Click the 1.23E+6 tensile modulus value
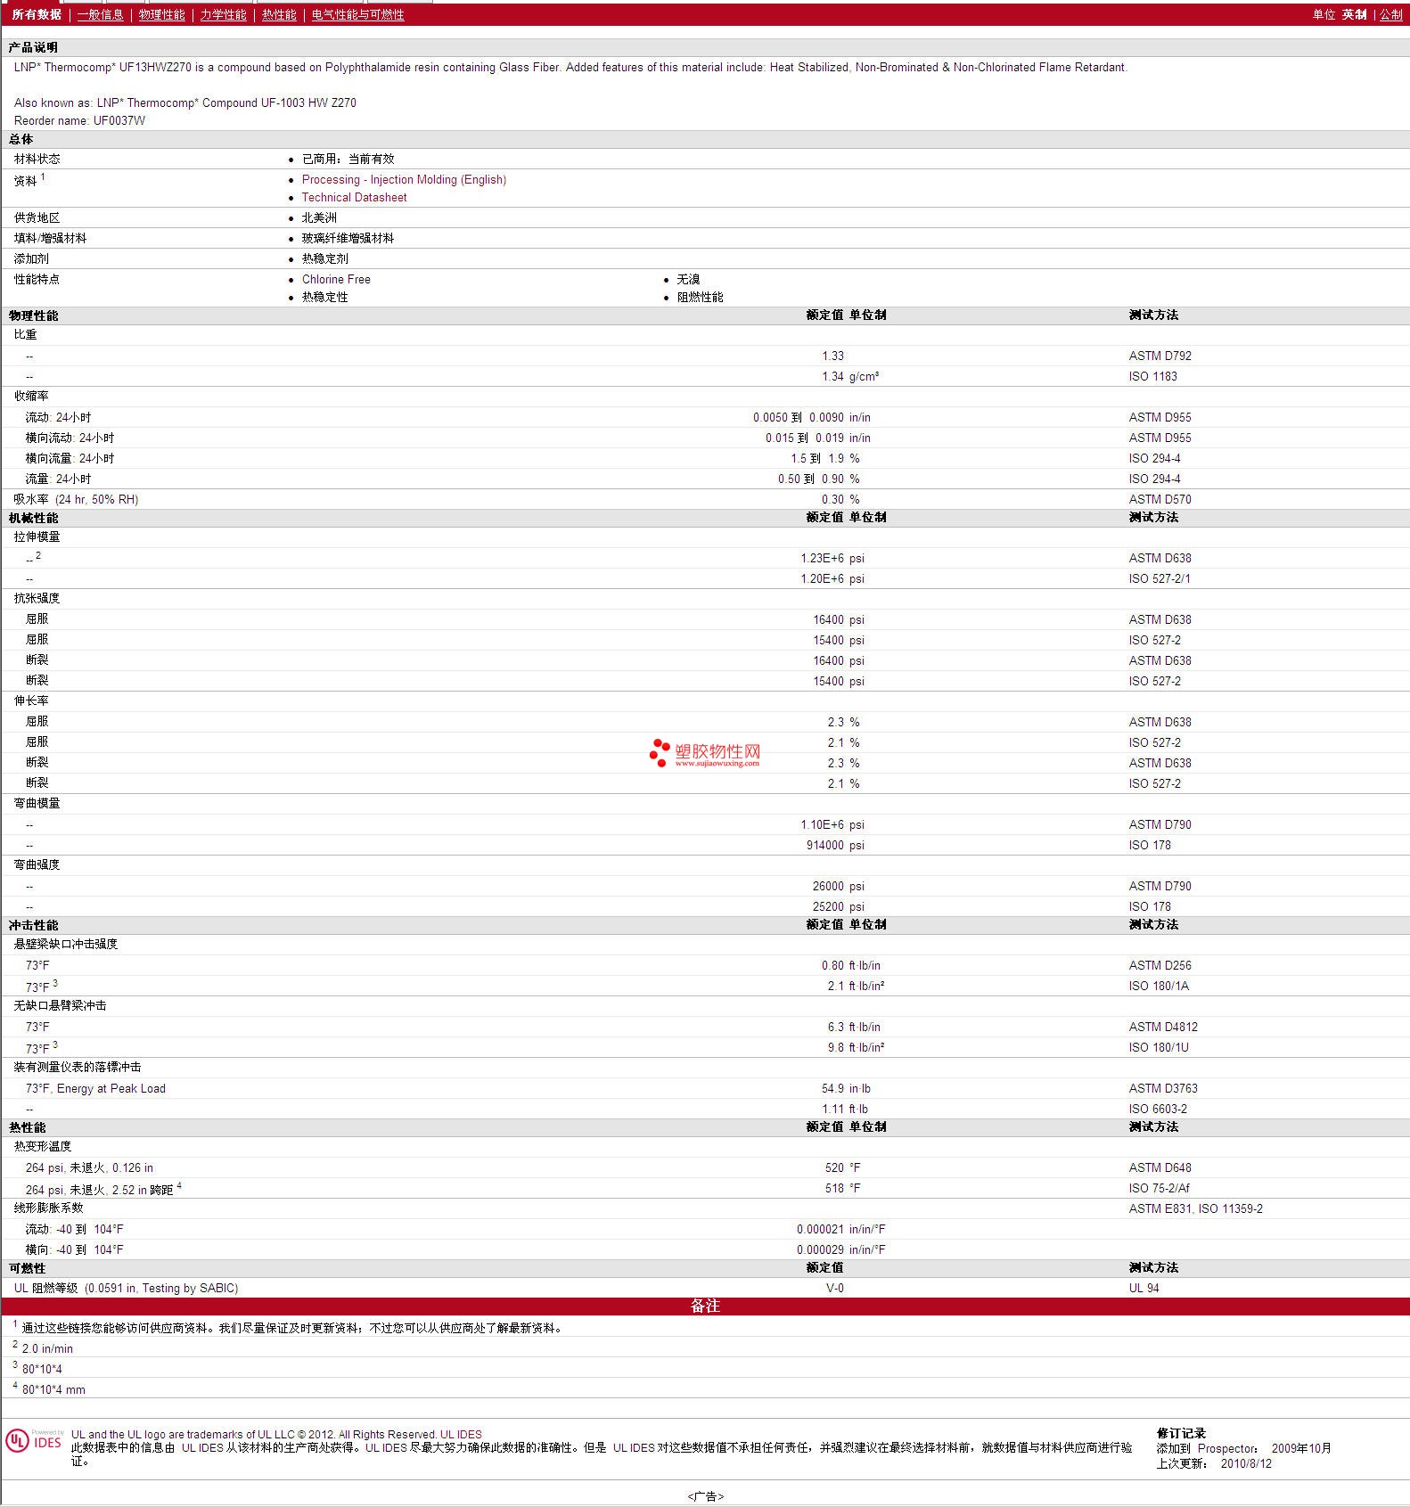 (x=822, y=558)
